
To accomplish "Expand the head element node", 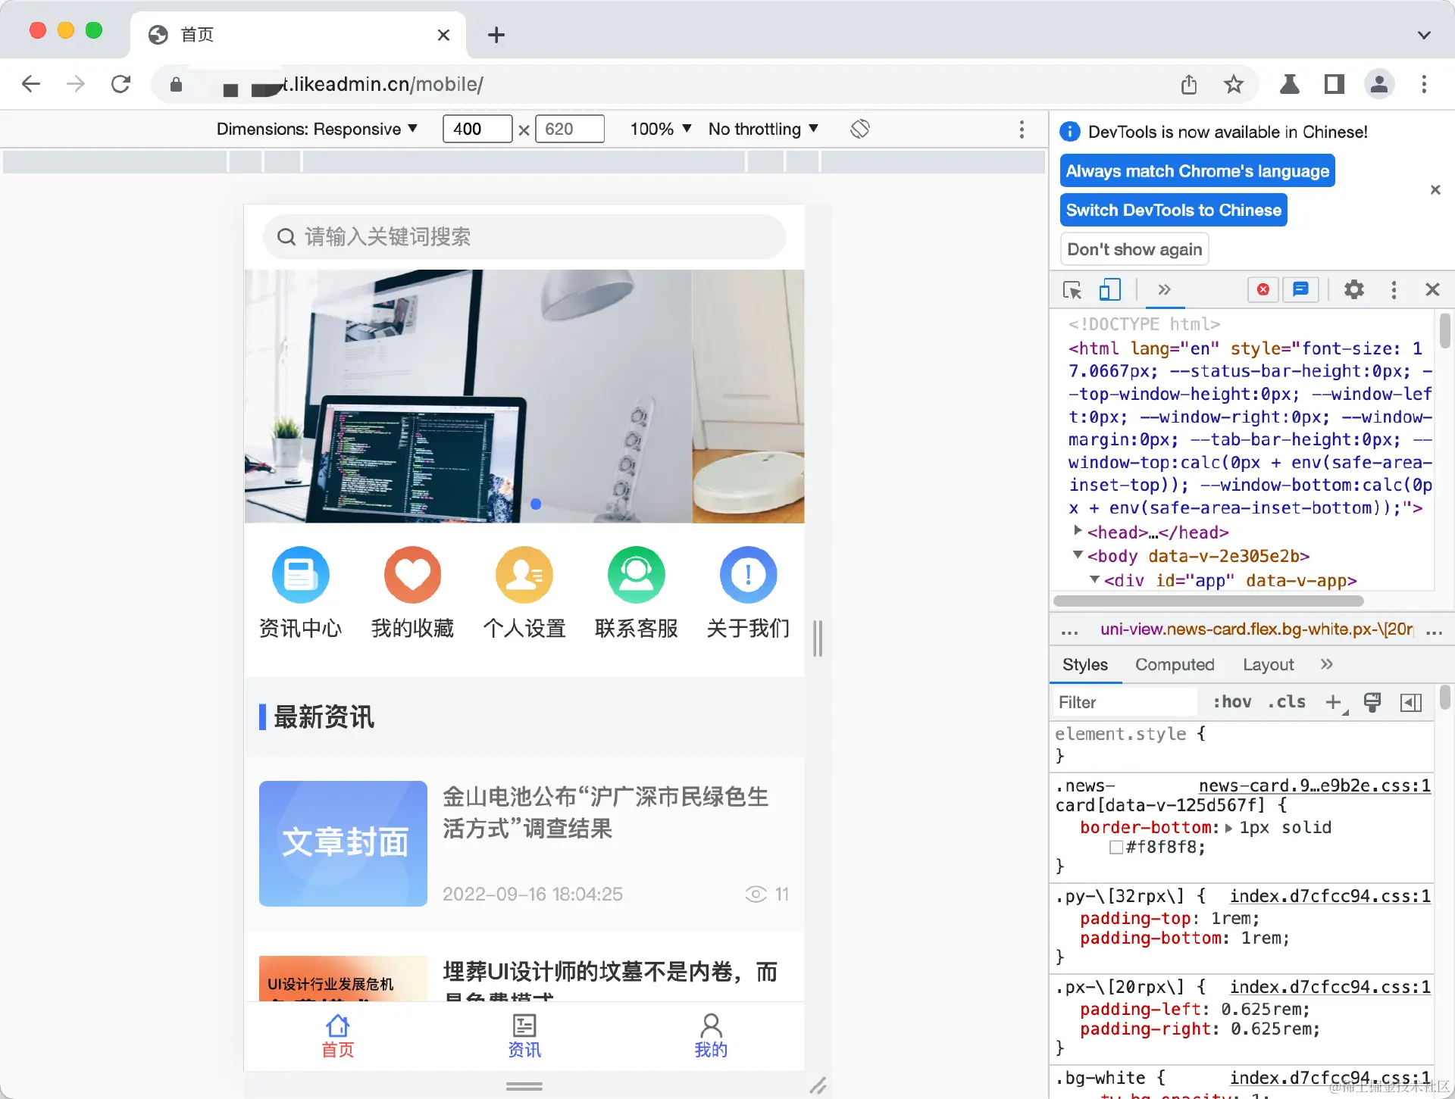I will [1078, 531].
